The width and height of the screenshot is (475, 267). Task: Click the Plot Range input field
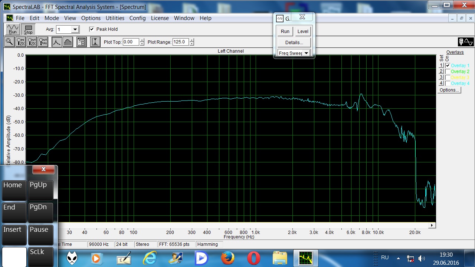(180, 42)
